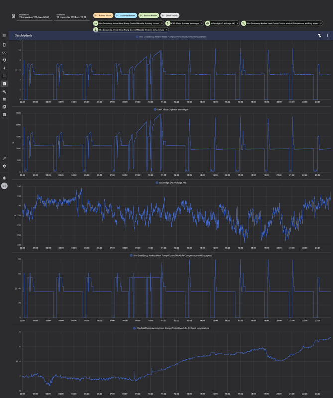Open the GT user profile avatar

tap(4, 186)
